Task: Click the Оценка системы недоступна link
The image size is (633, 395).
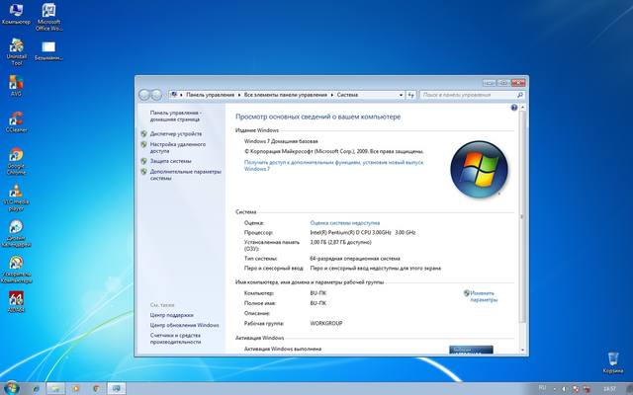Action: click(x=345, y=223)
